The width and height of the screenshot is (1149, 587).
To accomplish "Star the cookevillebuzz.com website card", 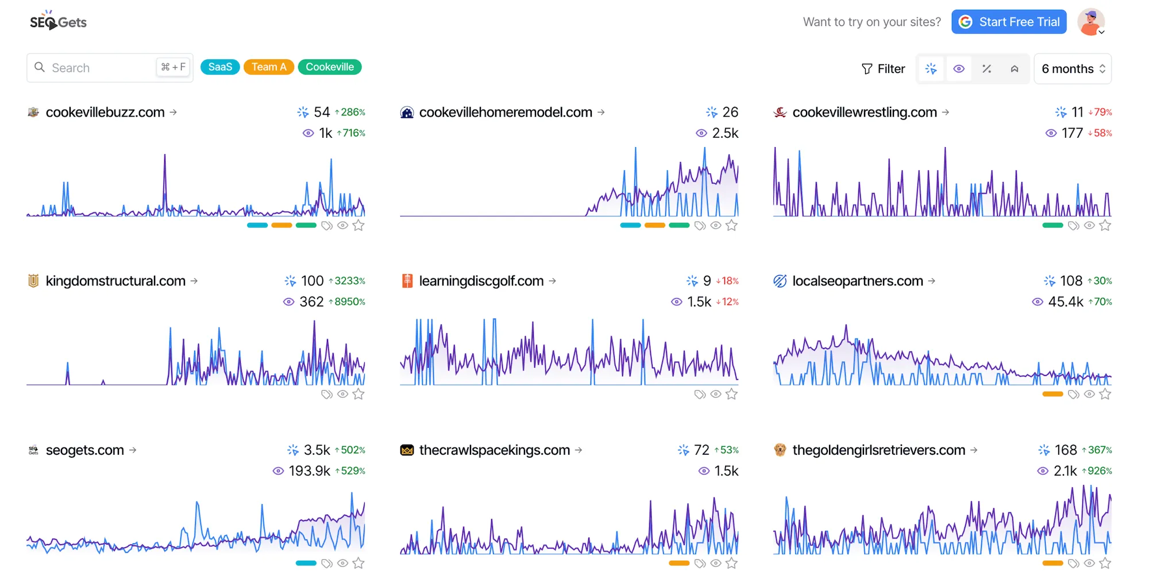I will 358,225.
